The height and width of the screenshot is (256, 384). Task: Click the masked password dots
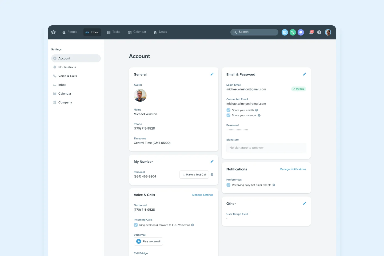point(237,130)
